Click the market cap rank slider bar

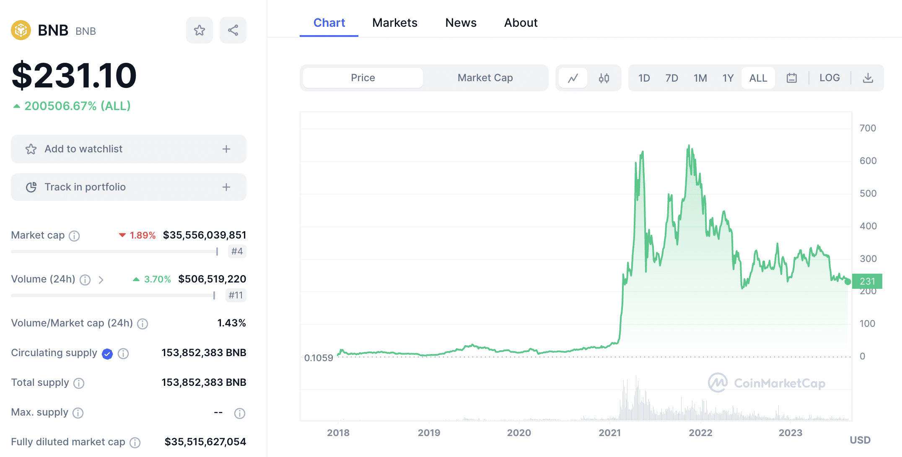tap(115, 252)
